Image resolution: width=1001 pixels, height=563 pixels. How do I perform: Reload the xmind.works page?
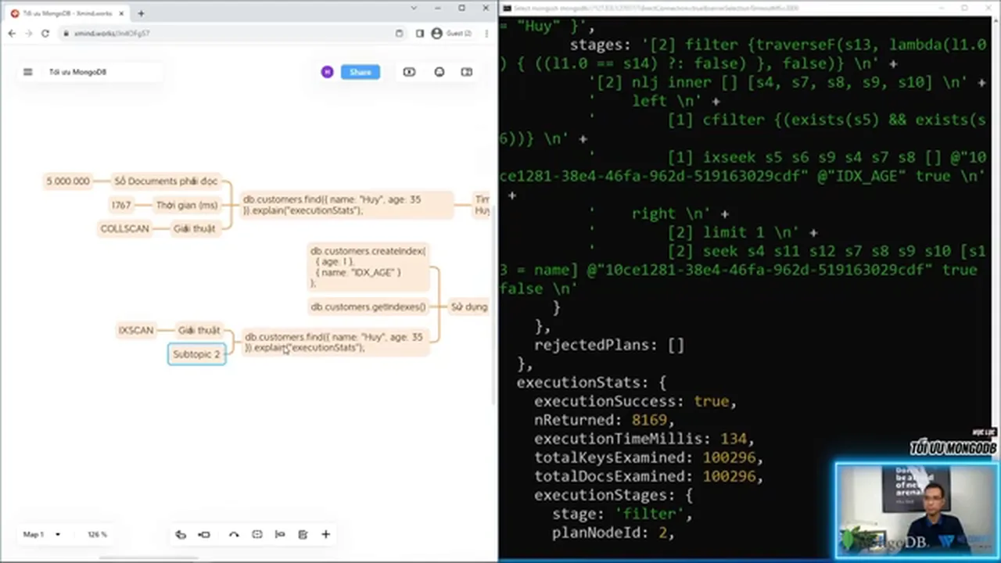[x=45, y=34]
